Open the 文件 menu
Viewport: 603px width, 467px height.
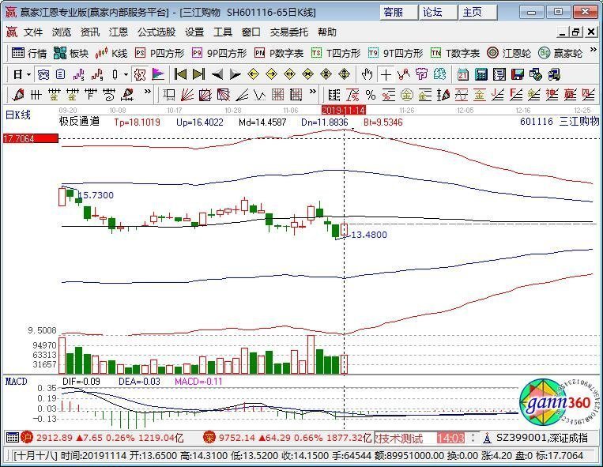coord(33,32)
